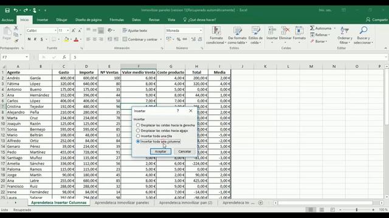Open Dar formato como tabla

237,35
